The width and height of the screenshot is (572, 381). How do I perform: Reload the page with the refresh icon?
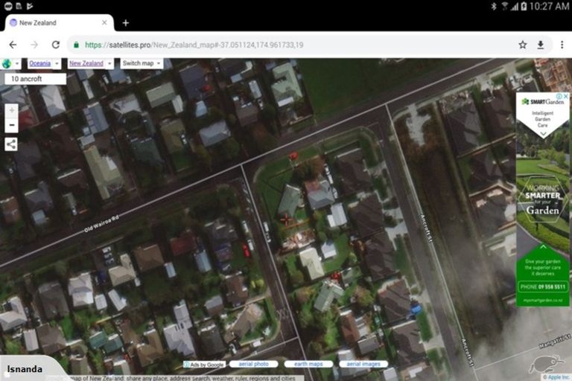(55, 45)
